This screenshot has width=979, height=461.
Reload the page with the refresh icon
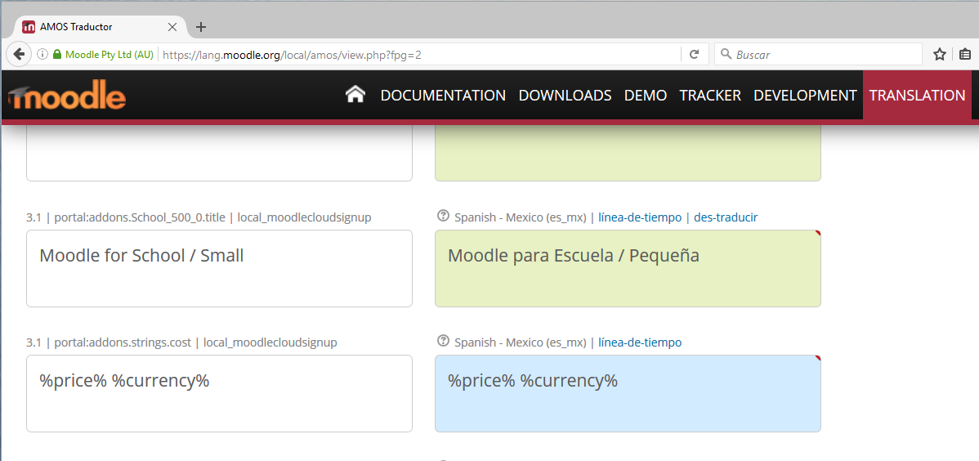[x=694, y=54]
